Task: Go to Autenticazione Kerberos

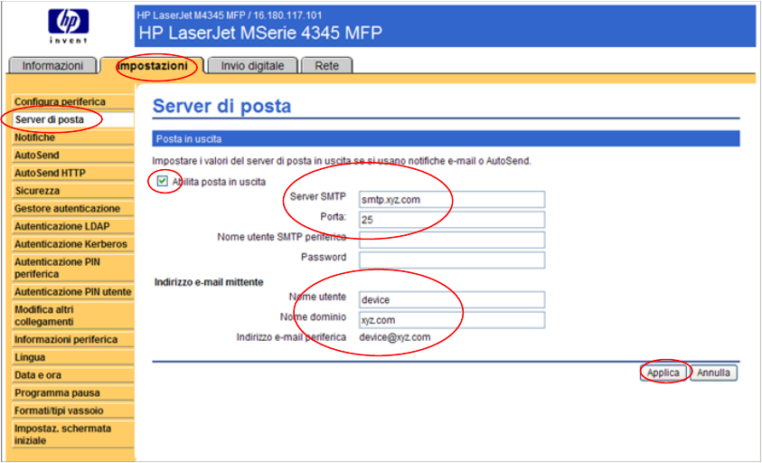Action: tap(72, 243)
